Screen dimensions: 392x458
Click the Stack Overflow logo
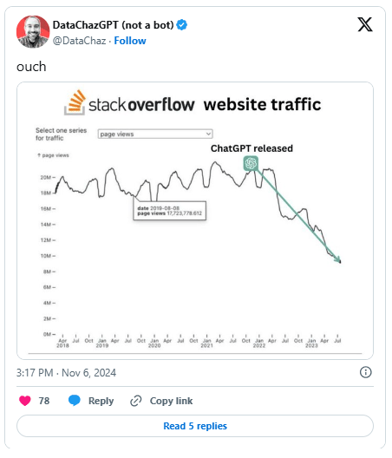tap(129, 103)
